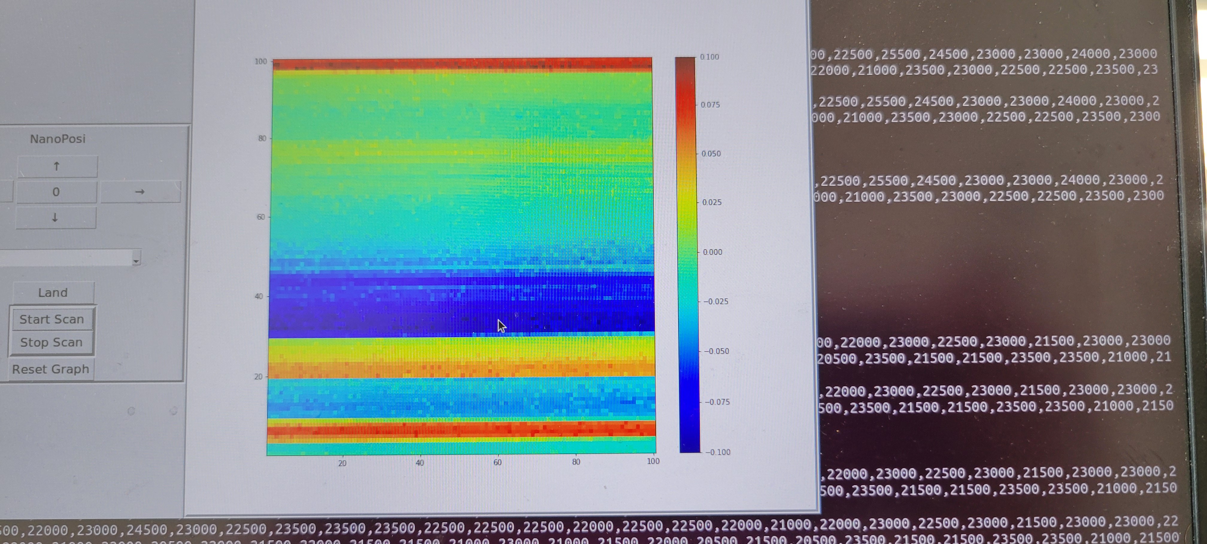
Task: Halt scanning with Stop Scan button
Action: (51, 342)
